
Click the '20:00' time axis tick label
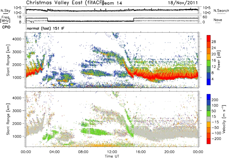pos(169,152)
